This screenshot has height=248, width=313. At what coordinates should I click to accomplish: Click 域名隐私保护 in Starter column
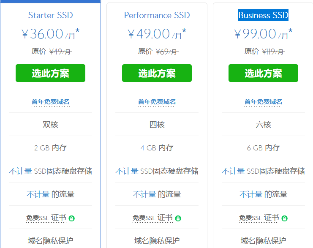(x=51, y=241)
